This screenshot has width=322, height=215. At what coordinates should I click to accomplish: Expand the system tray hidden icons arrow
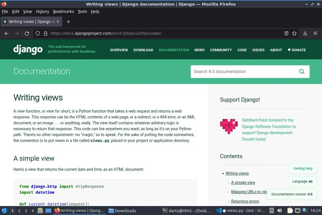point(271,211)
